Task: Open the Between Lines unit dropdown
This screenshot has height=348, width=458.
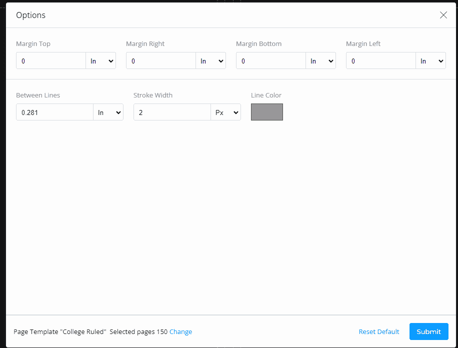Action: click(108, 112)
